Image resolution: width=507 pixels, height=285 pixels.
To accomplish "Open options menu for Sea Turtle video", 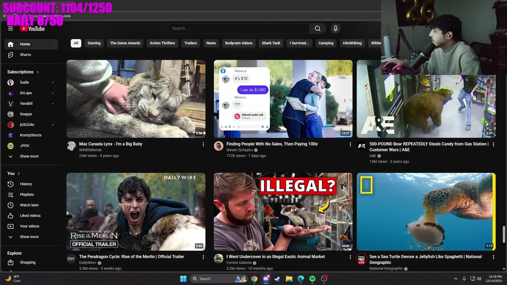I will tap(494, 257).
